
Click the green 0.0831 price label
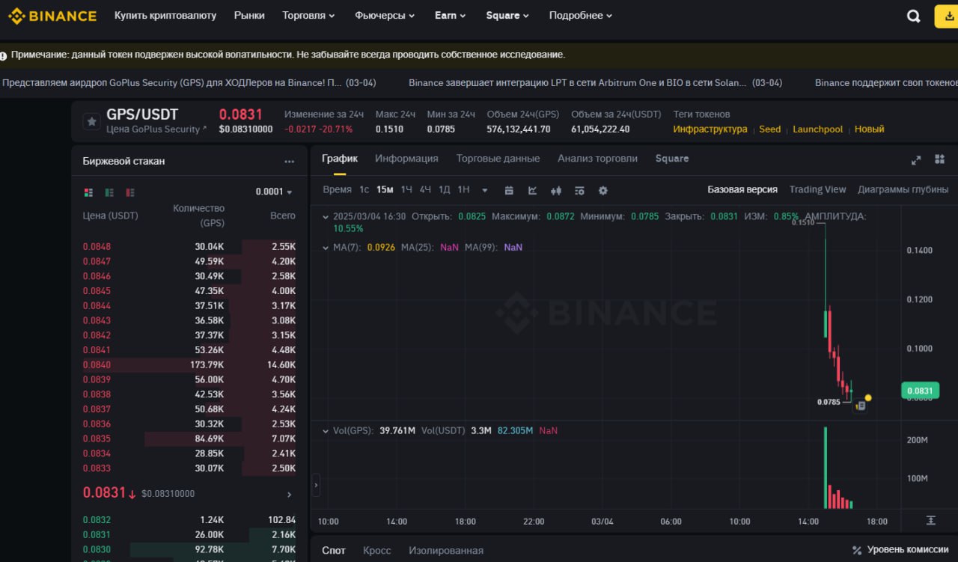pyautogui.click(x=920, y=391)
